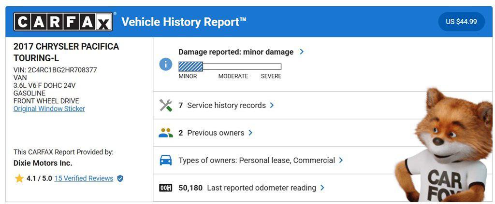495x204 pixels.
Task: Click the Dixie Motors Inc. dealer name
Action: pyautogui.click(x=43, y=163)
